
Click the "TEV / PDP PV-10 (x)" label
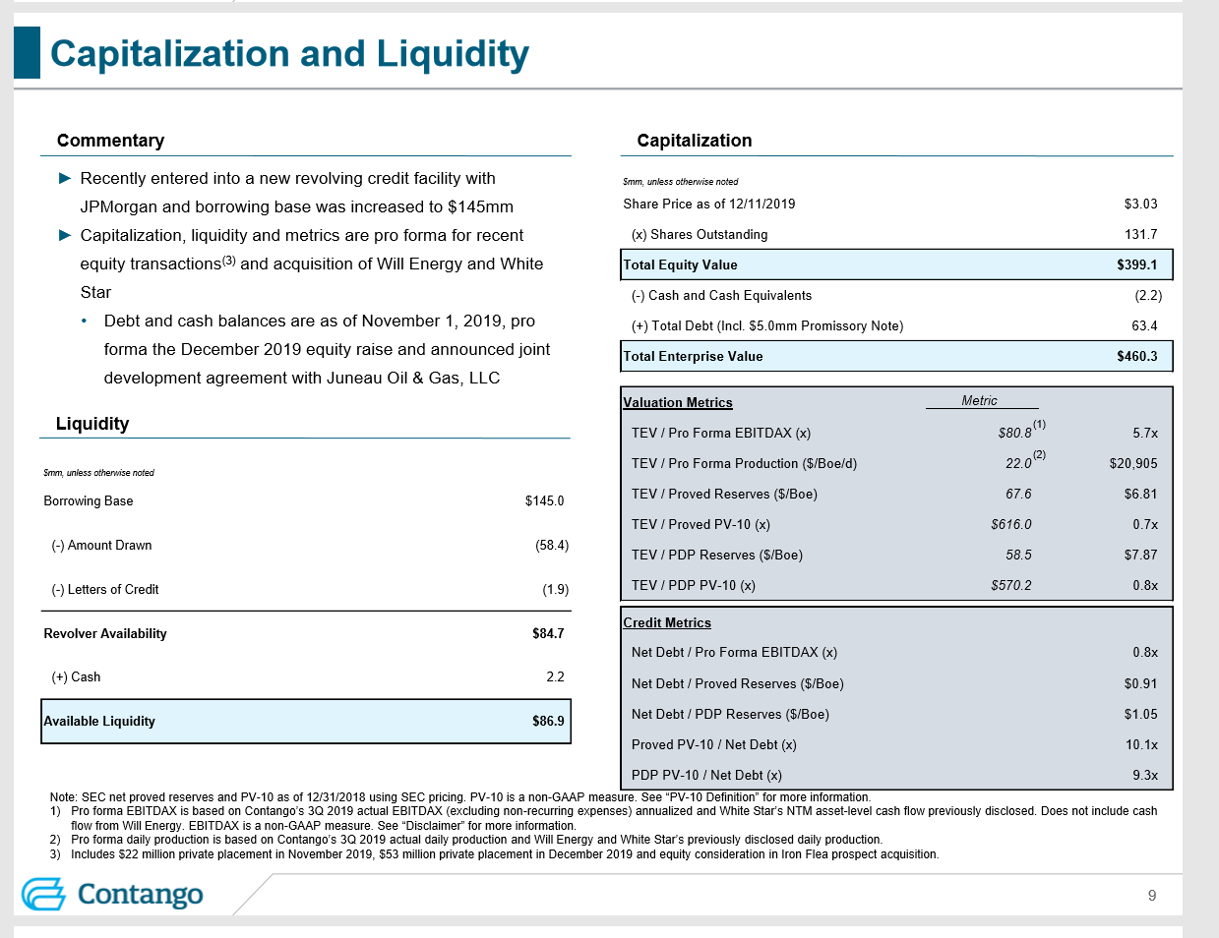pyautogui.click(x=694, y=585)
